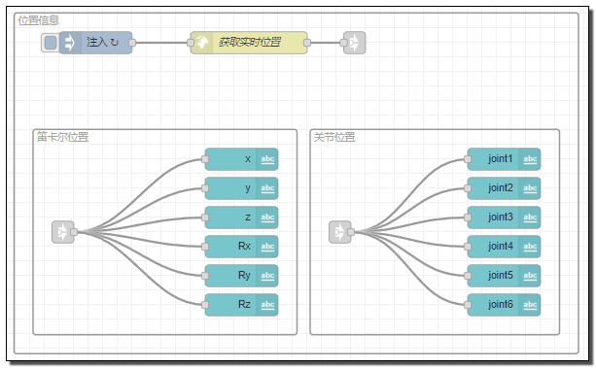Click the output port of 注入 node

(x=132, y=43)
